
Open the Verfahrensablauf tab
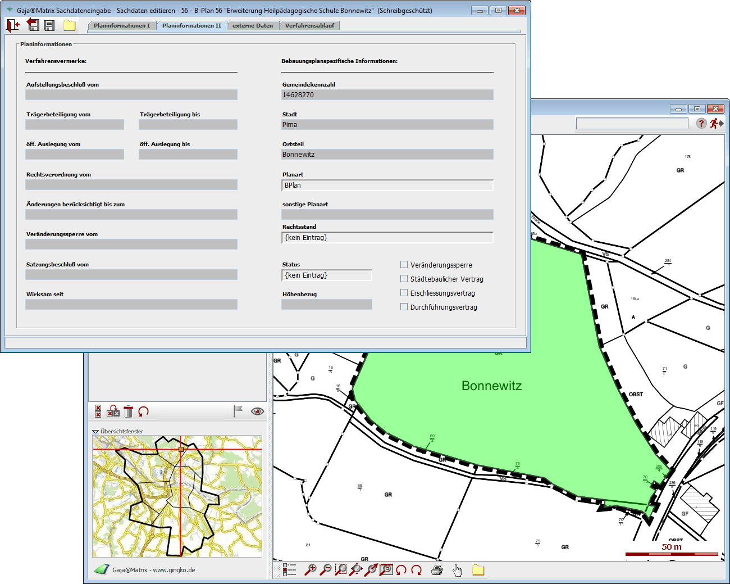pos(309,25)
